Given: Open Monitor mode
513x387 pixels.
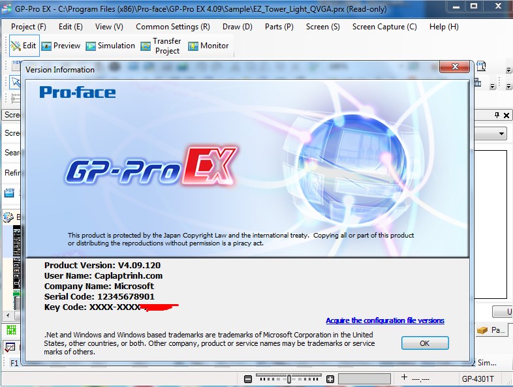Looking at the screenshot, I should 208,46.
